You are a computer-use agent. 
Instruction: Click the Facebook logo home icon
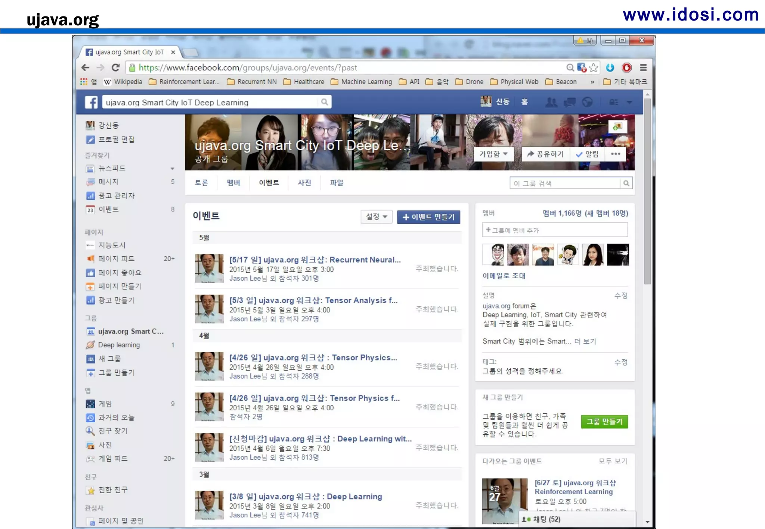click(x=91, y=102)
